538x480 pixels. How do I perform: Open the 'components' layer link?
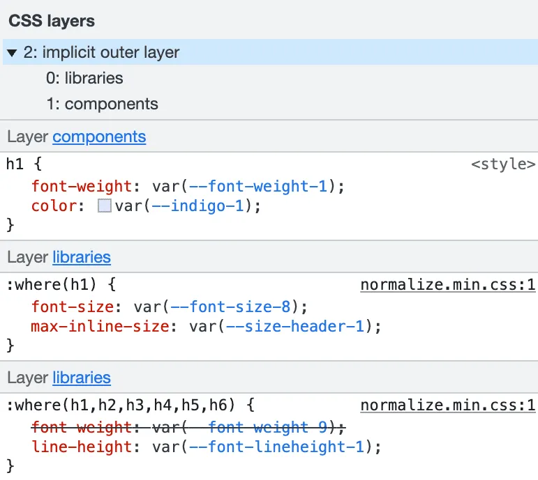click(x=99, y=137)
